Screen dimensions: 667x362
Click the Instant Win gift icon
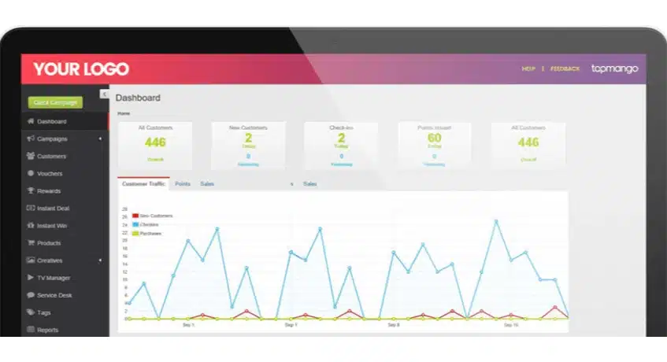click(31, 226)
